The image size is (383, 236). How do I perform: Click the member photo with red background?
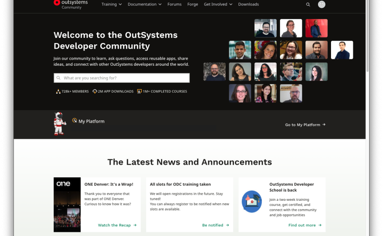coord(316,28)
